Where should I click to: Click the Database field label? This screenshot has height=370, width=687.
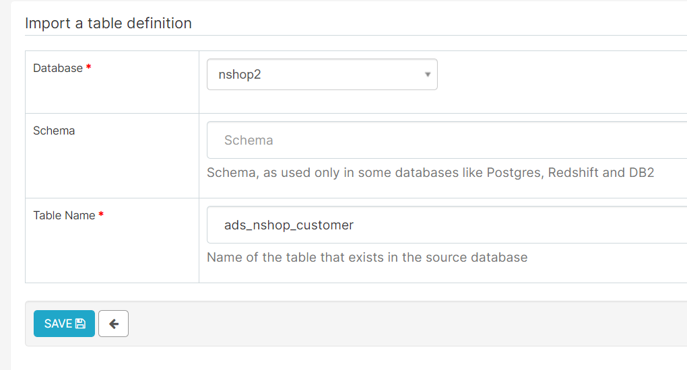(x=58, y=68)
